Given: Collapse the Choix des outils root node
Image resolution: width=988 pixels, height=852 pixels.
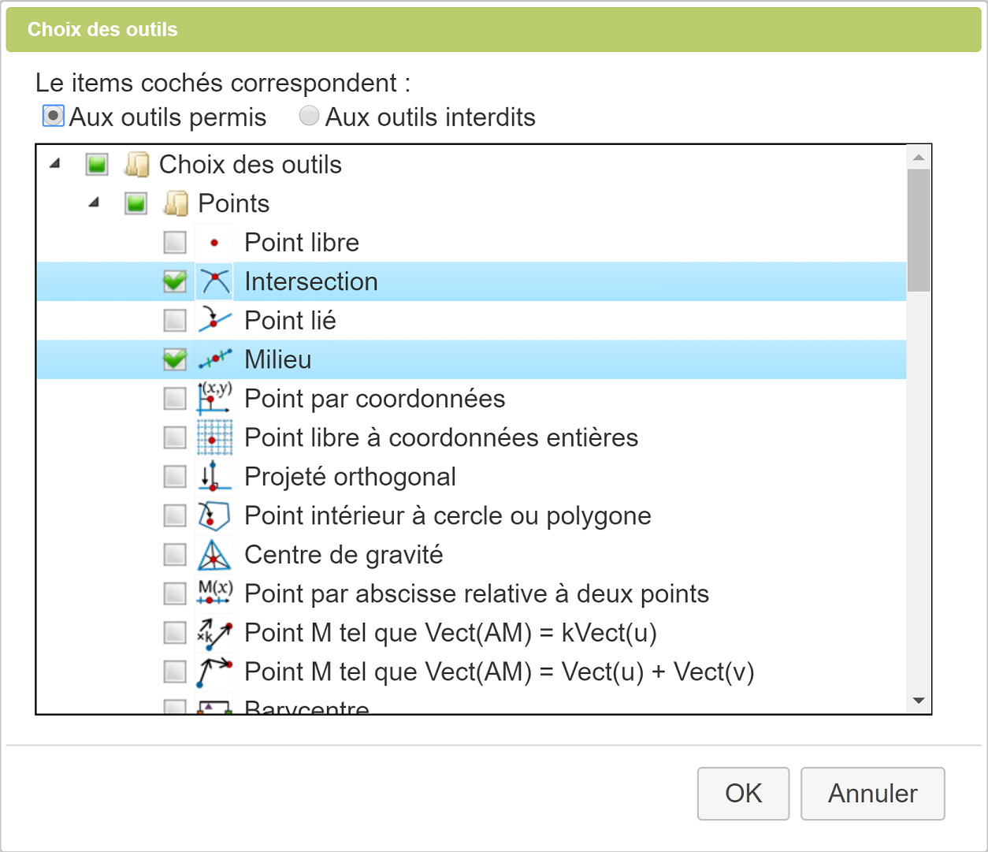Looking at the screenshot, I should pos(54,164).
